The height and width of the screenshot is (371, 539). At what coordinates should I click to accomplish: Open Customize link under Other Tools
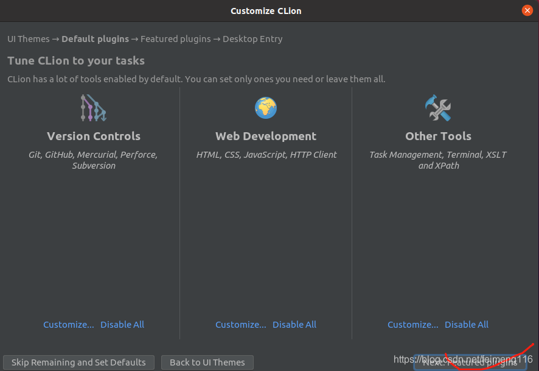[413, 325]
